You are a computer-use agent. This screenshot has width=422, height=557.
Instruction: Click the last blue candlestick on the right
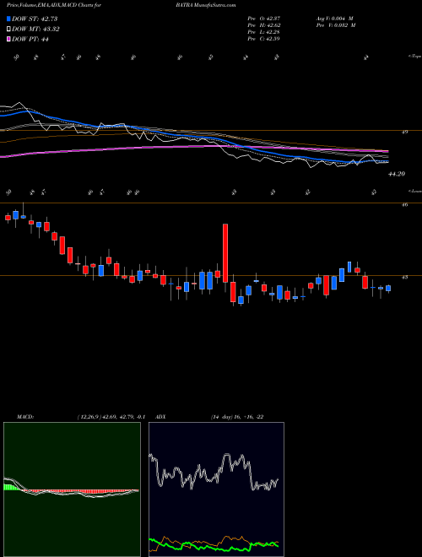tap(388, 288)
